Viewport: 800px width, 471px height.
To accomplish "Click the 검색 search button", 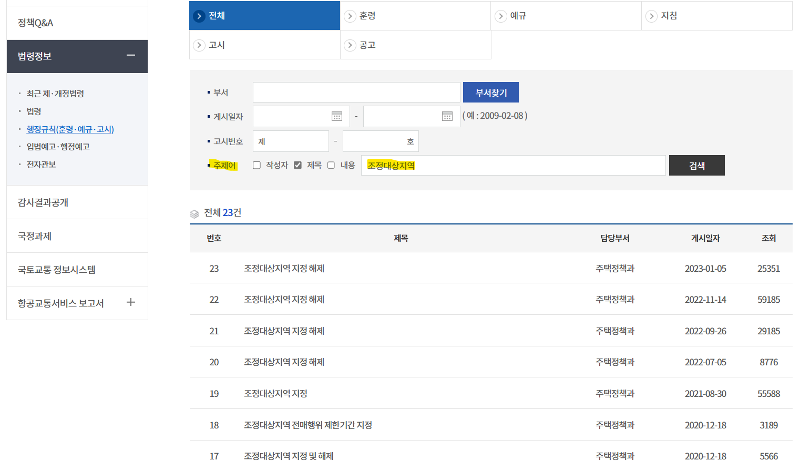I will point(696,165).
